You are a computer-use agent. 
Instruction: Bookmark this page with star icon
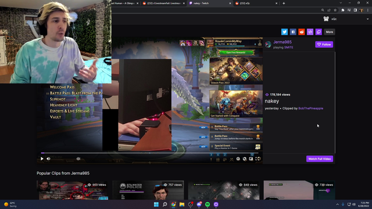coord(335,10)
